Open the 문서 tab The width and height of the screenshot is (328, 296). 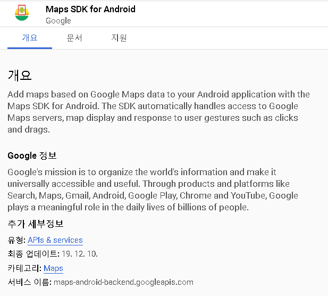(x=74, y=38)
